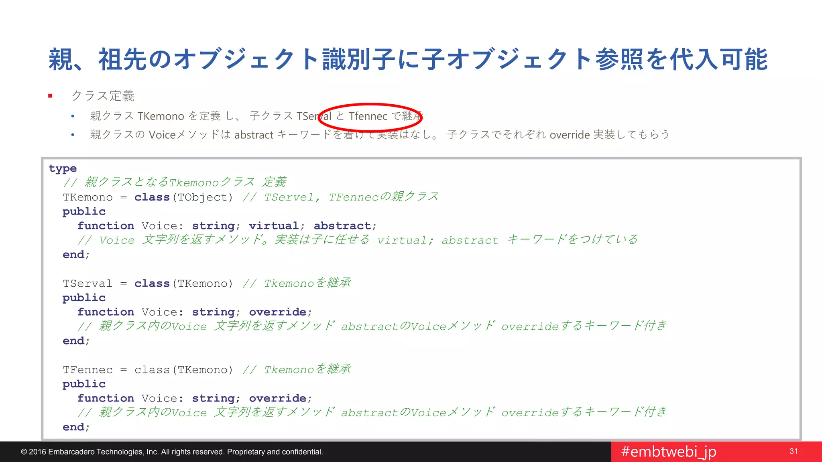The image size is (822, 462).
Task: Click the TKemono class declaration line
Action: pyautogui.click(x=148, y=197)
